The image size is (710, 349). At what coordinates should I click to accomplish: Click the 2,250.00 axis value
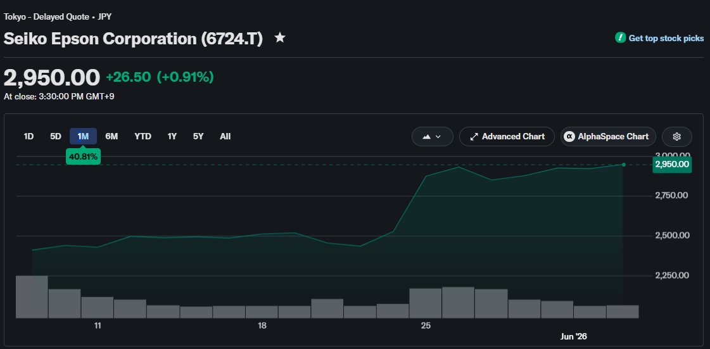[x=671, y=276]
